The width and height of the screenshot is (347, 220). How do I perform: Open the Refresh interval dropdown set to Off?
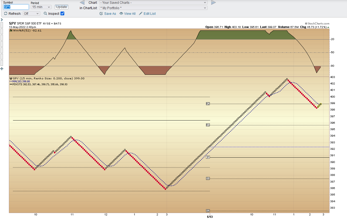tap(31, 13)
